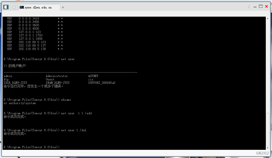Close the window with the red X
Image resolution: width=272 pixels, height=158 pixels.
(267, 6)
